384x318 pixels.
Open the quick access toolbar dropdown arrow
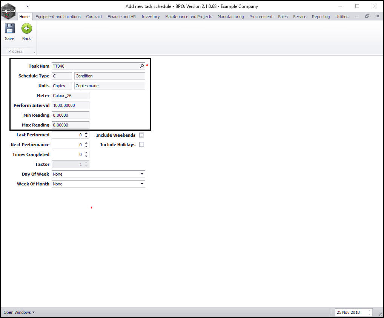tap(28, 6)
